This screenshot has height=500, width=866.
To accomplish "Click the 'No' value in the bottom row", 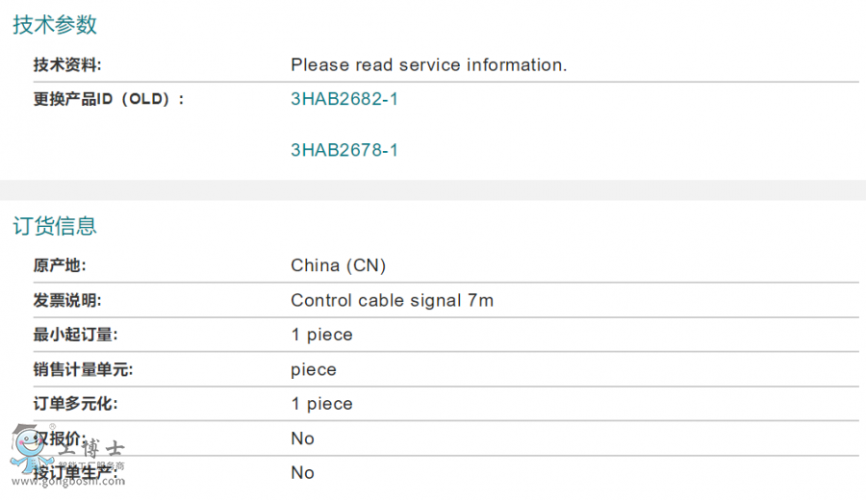I will [x=302, y=473].
